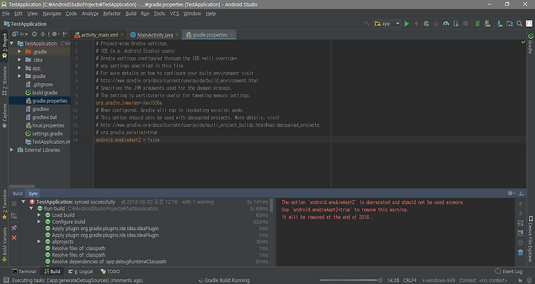The height and width of the screenshot is (284, 535).
Task: Expand the .gradle folder
Action: (x=19, y=51)
